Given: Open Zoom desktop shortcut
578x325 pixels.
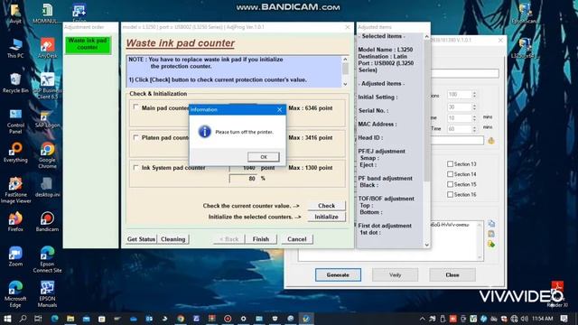Looking at the screenshot, I should 15,256.
